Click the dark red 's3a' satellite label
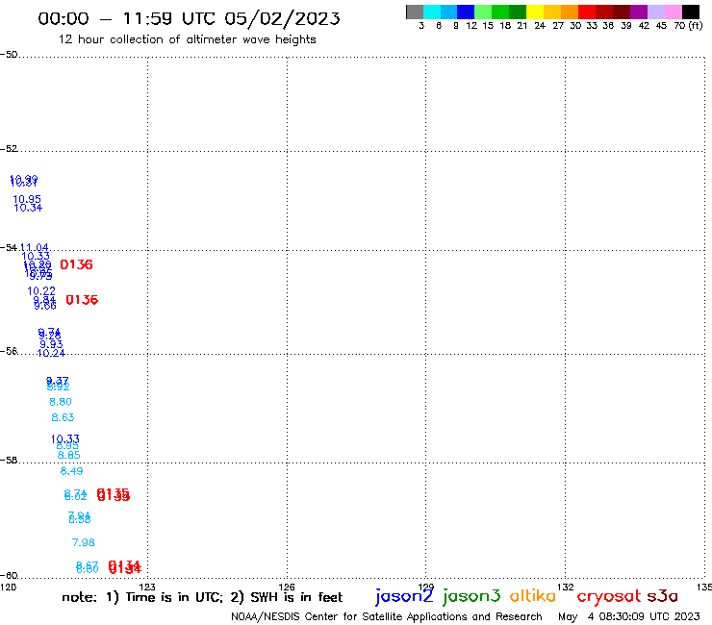712x625 pixels. 663,596
